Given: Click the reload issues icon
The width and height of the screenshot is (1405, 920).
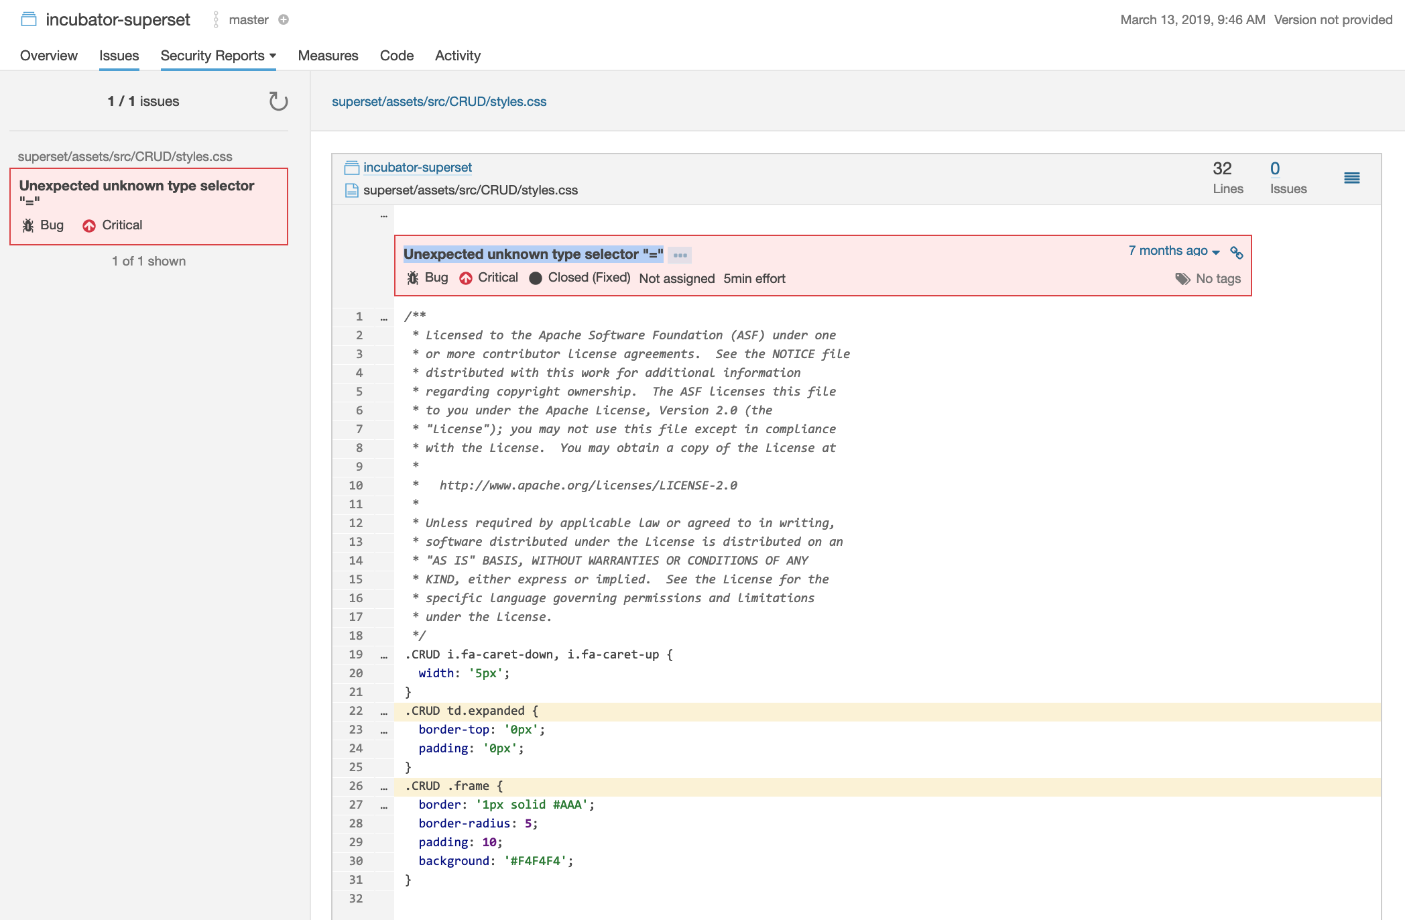Looking at the screenshot, I should pos(278,101).
